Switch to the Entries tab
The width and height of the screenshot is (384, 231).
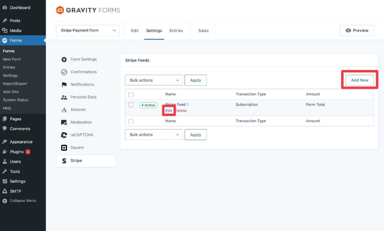click(176, 31)
